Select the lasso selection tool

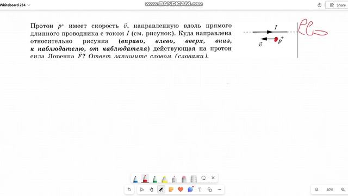(203, 178)
